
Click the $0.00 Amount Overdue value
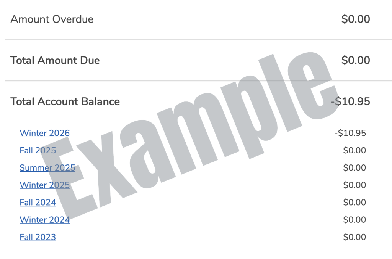click(356, 19)
